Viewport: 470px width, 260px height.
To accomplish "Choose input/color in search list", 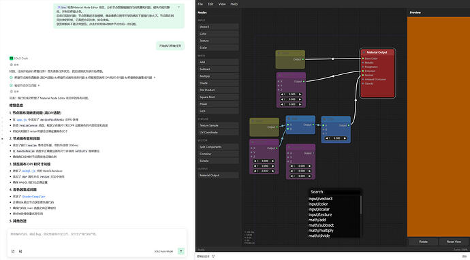I will tap(318, 204).
